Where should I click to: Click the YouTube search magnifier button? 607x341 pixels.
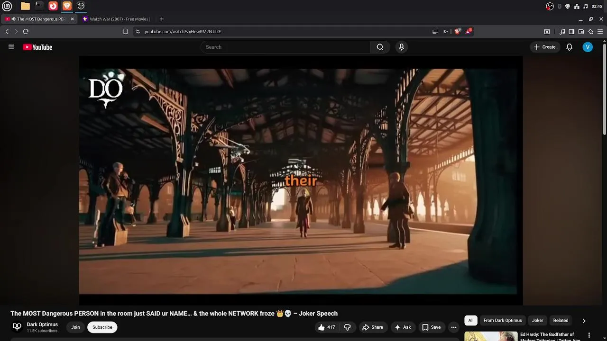380,47
